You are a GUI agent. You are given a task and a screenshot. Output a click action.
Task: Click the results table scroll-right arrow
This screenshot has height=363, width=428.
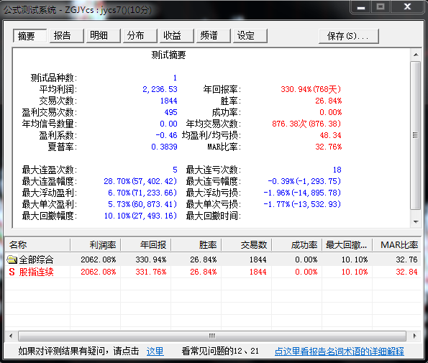[415, 336]
